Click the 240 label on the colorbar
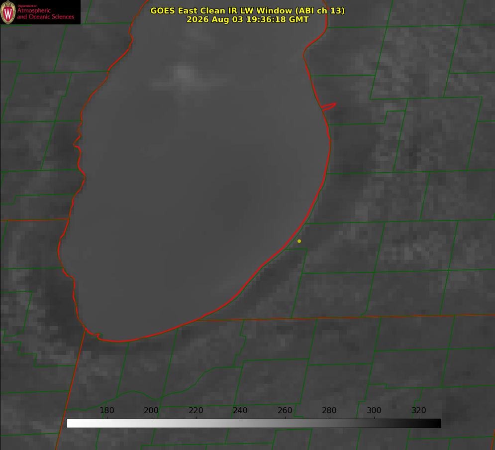Viewport: 495px width, 450px height. point(240,410)
